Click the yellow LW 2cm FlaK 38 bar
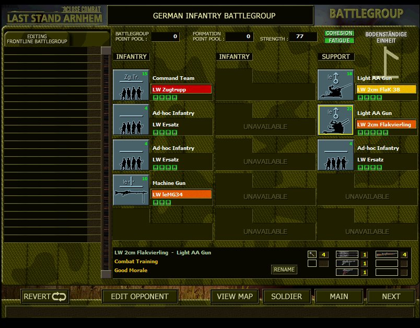The height and width of the screenshot is (328, 420). pos(386,89)
